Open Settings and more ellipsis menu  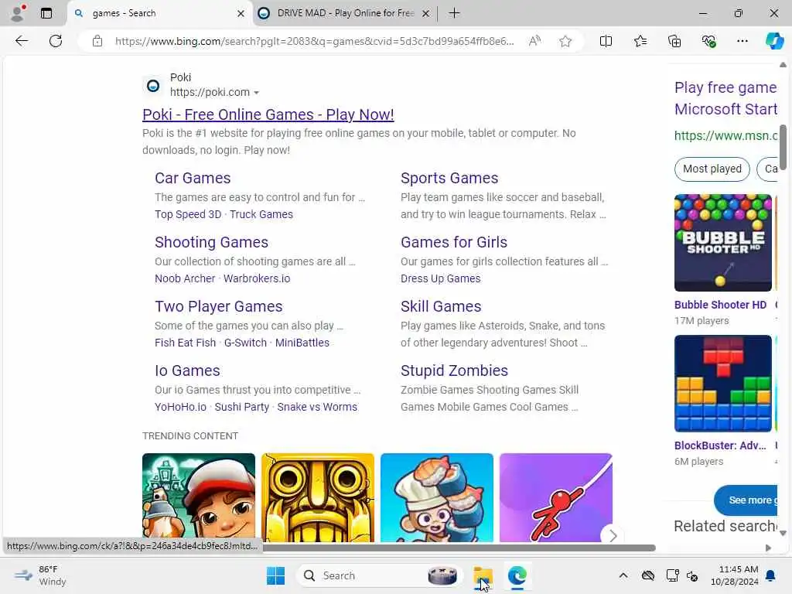(742, 41)
